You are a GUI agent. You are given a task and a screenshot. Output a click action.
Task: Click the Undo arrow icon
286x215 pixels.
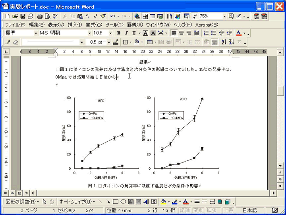pos(113,16)
